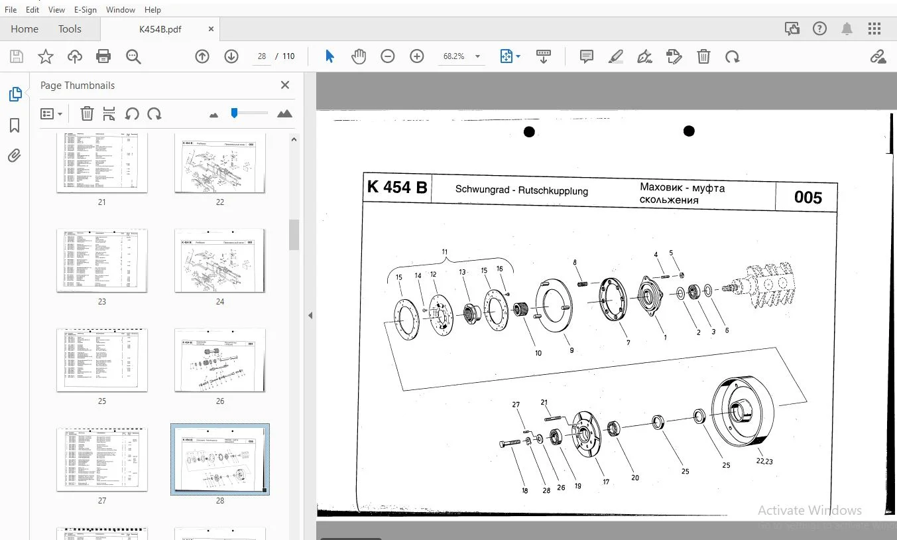897x540 pixels.
Task: Open the View menu
Action: (57, 10)
